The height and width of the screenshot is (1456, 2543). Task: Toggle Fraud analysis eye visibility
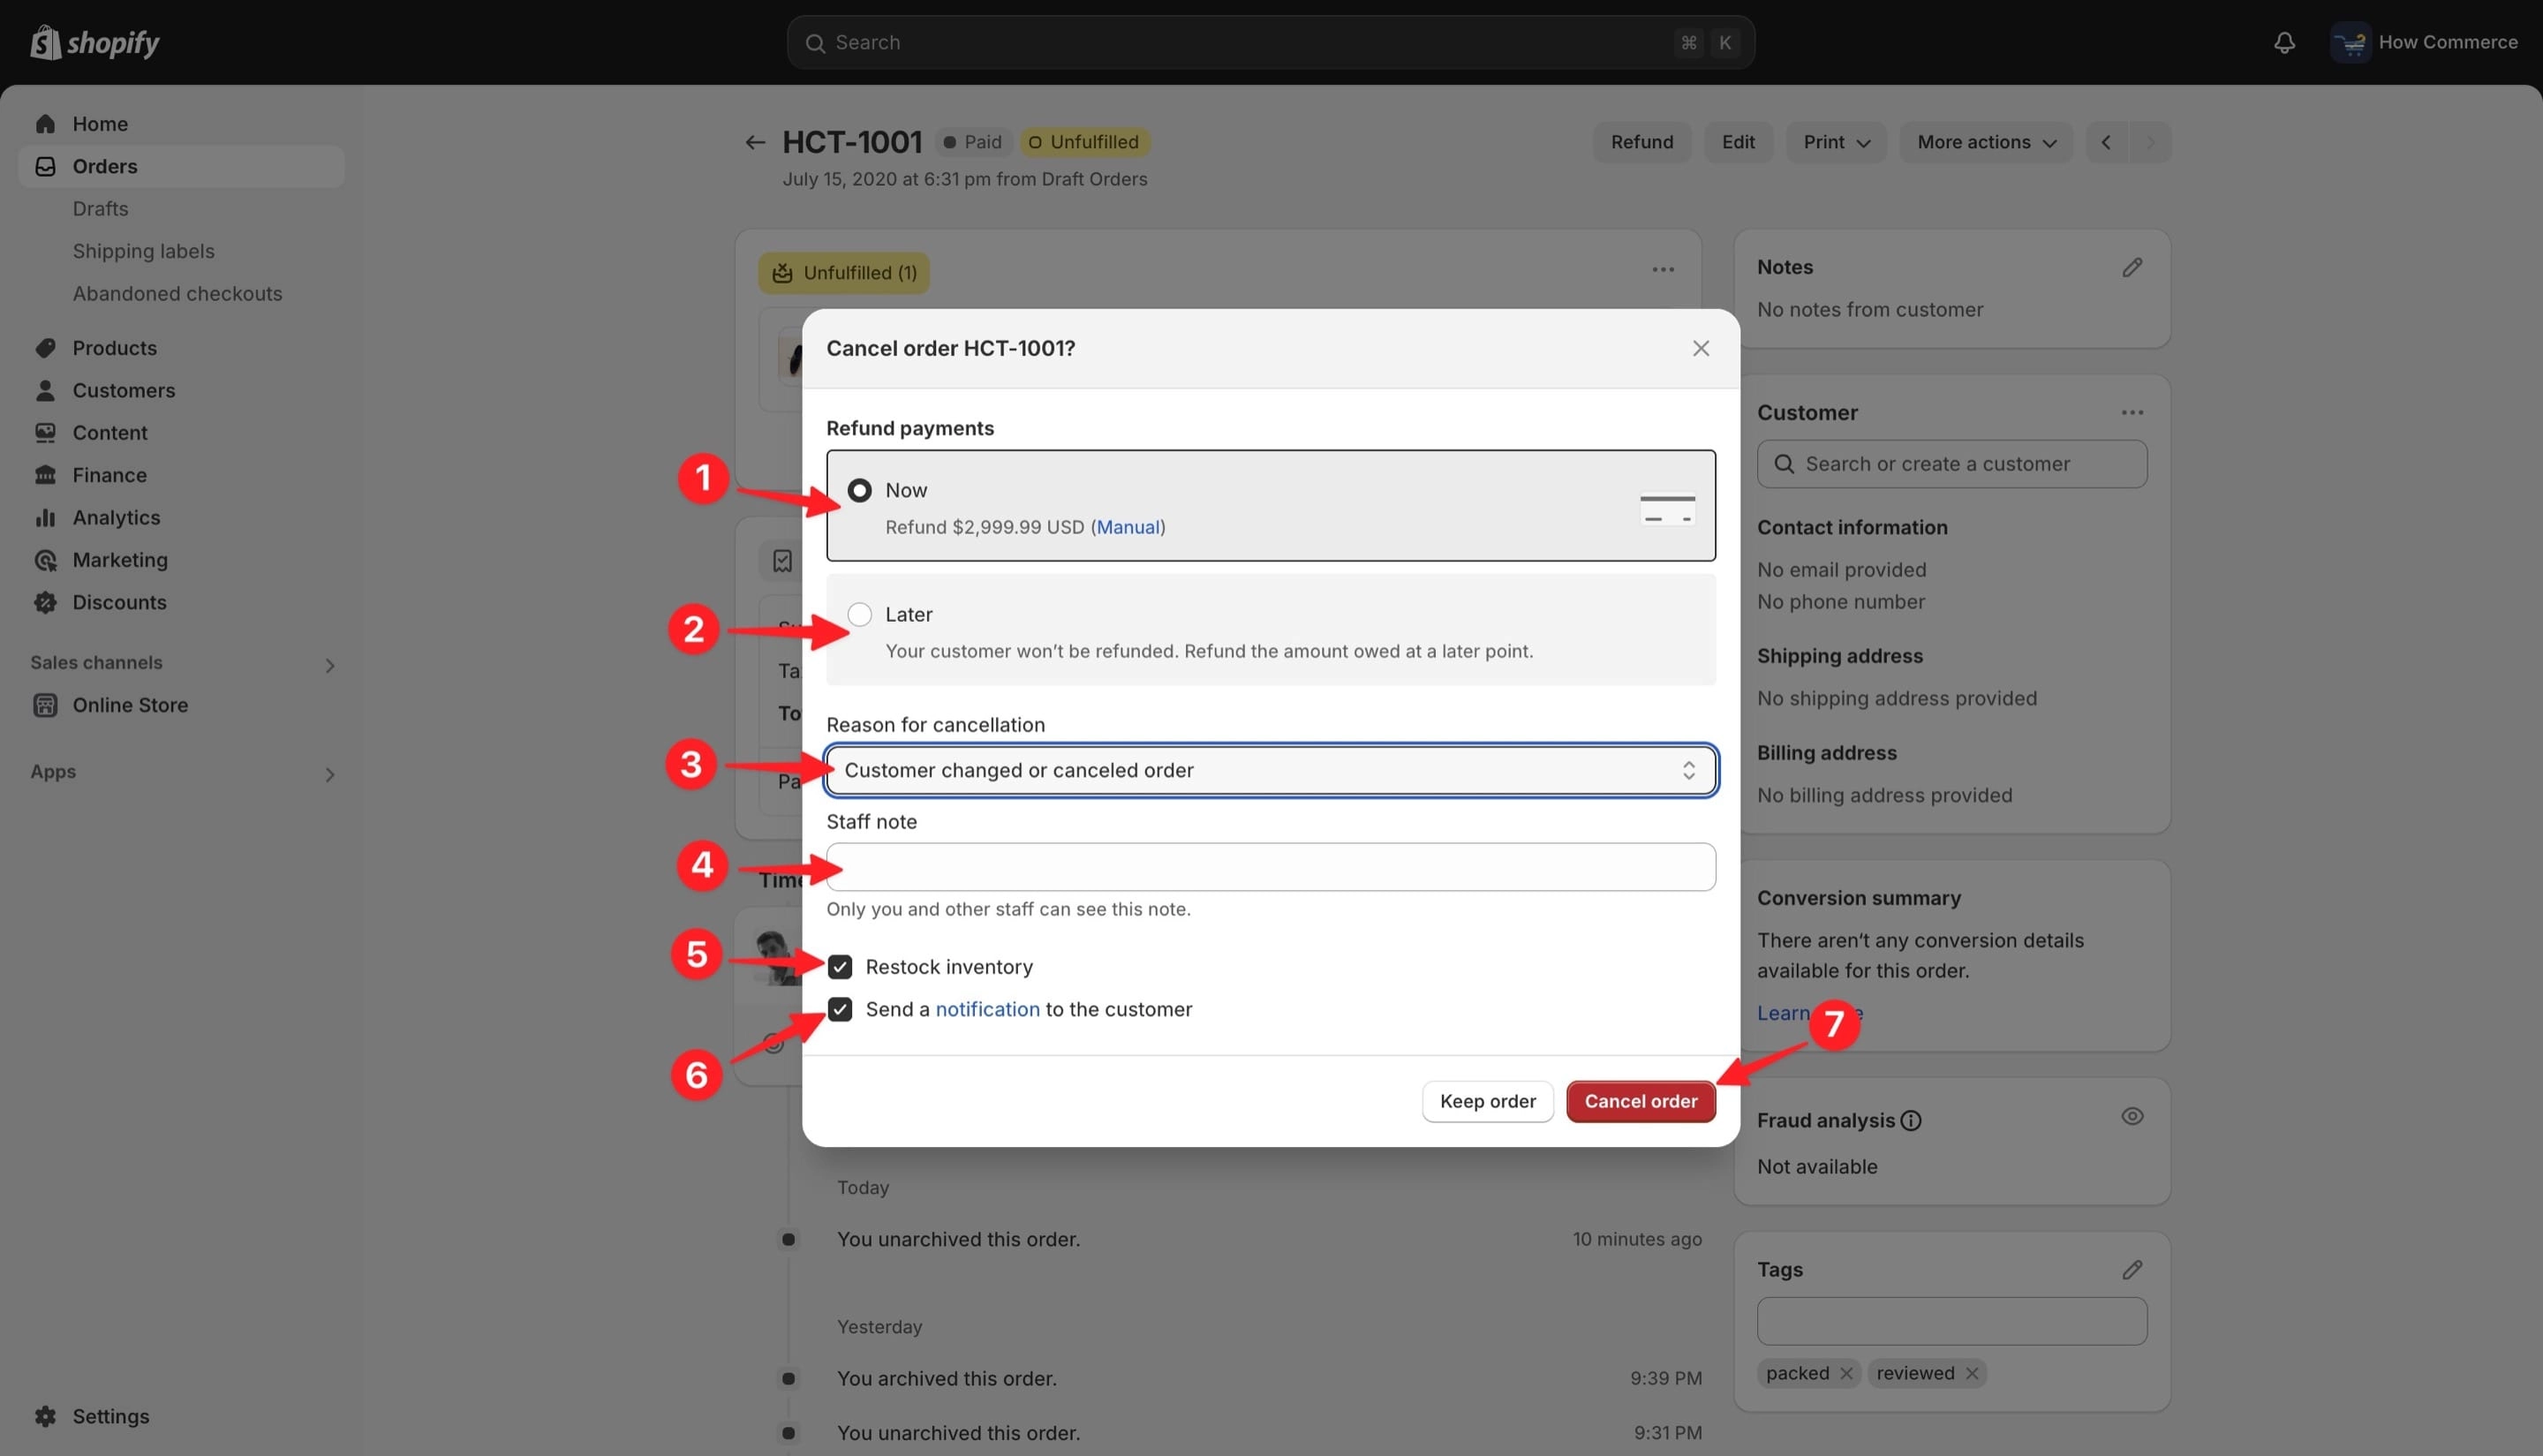pos(2132,1116)
